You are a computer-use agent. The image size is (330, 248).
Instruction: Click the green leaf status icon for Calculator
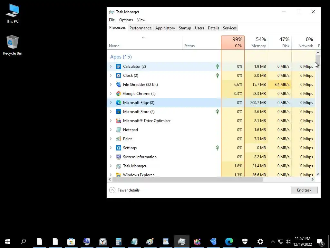pyautogui.click(x=217, y=67)
